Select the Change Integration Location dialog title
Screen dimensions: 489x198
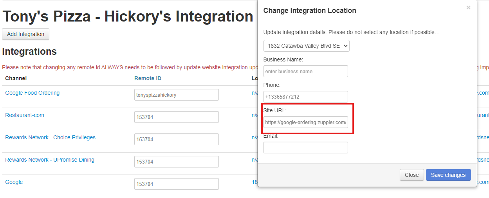[310, 11]
